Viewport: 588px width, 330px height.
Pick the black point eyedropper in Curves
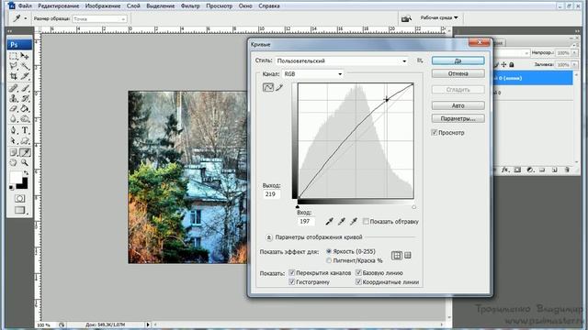[329, 222]
